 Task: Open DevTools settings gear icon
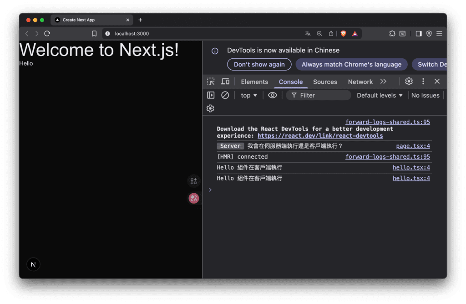click(409, 82)
